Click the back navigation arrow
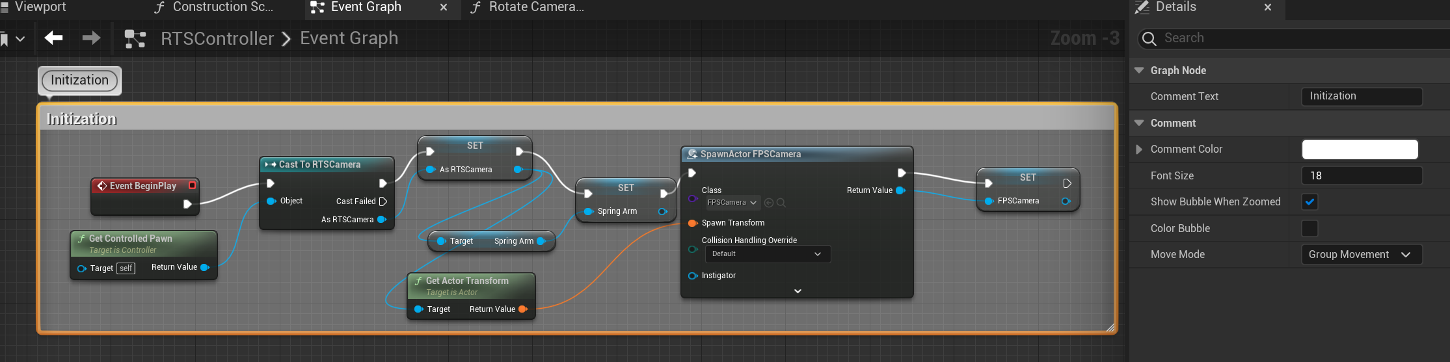1450x362 pixels. click(53, 38)
